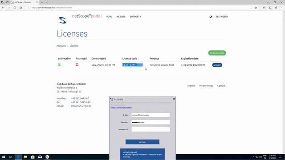Click the green Go to download button
285x160 pixels.
click(x=217, y=53)
